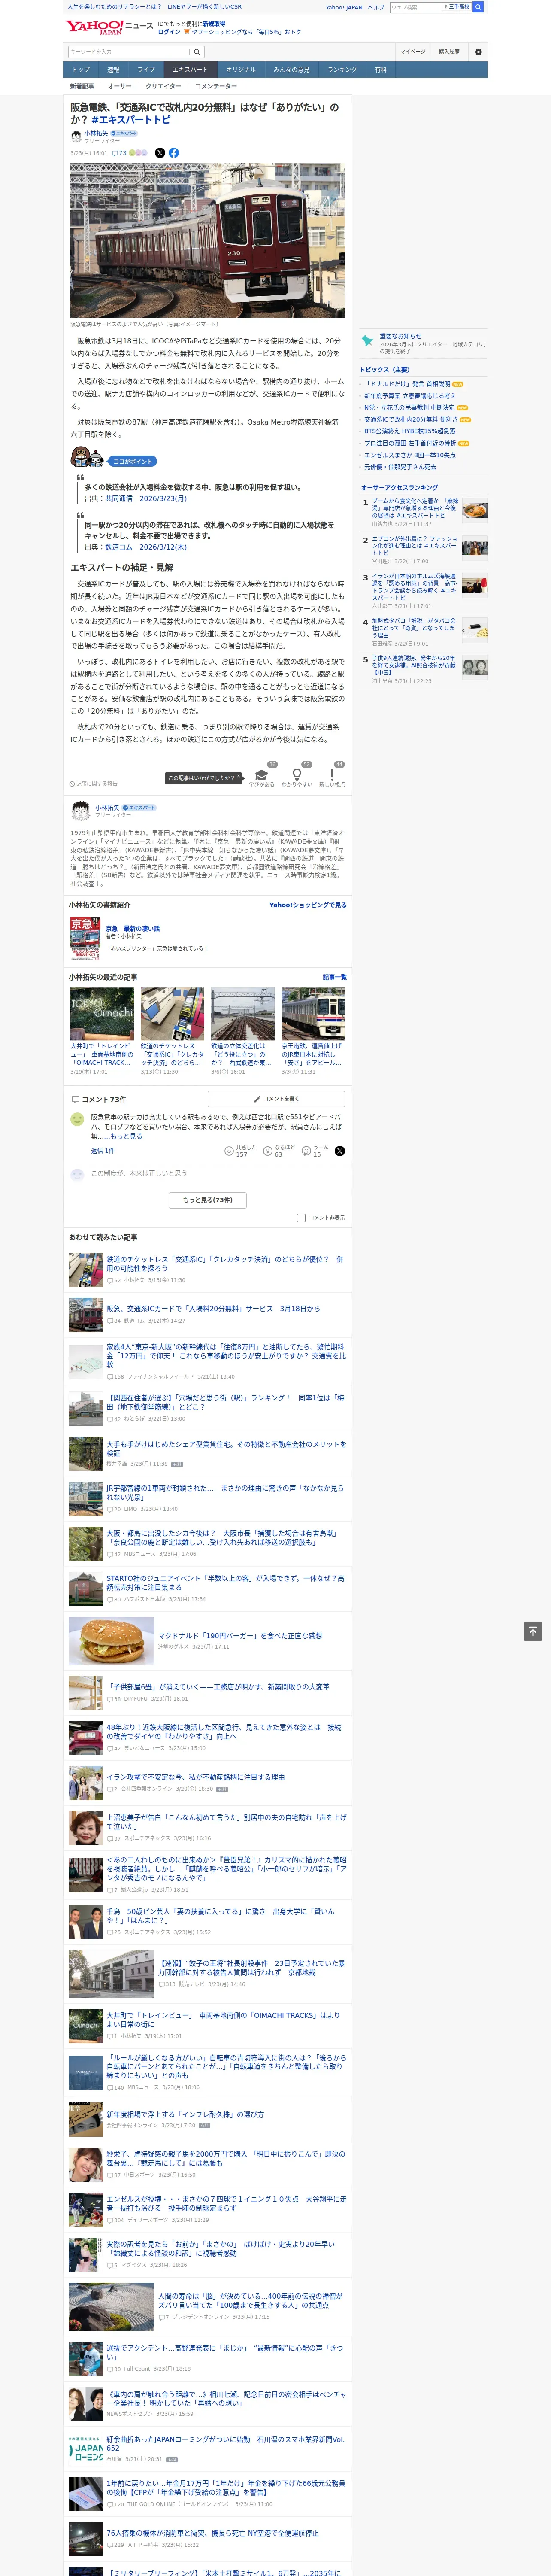The height and width of the screenshot is (2576, 551).
Task: Click もっと見る(73件) to load more comments
Action: [x=208, y=1200]
